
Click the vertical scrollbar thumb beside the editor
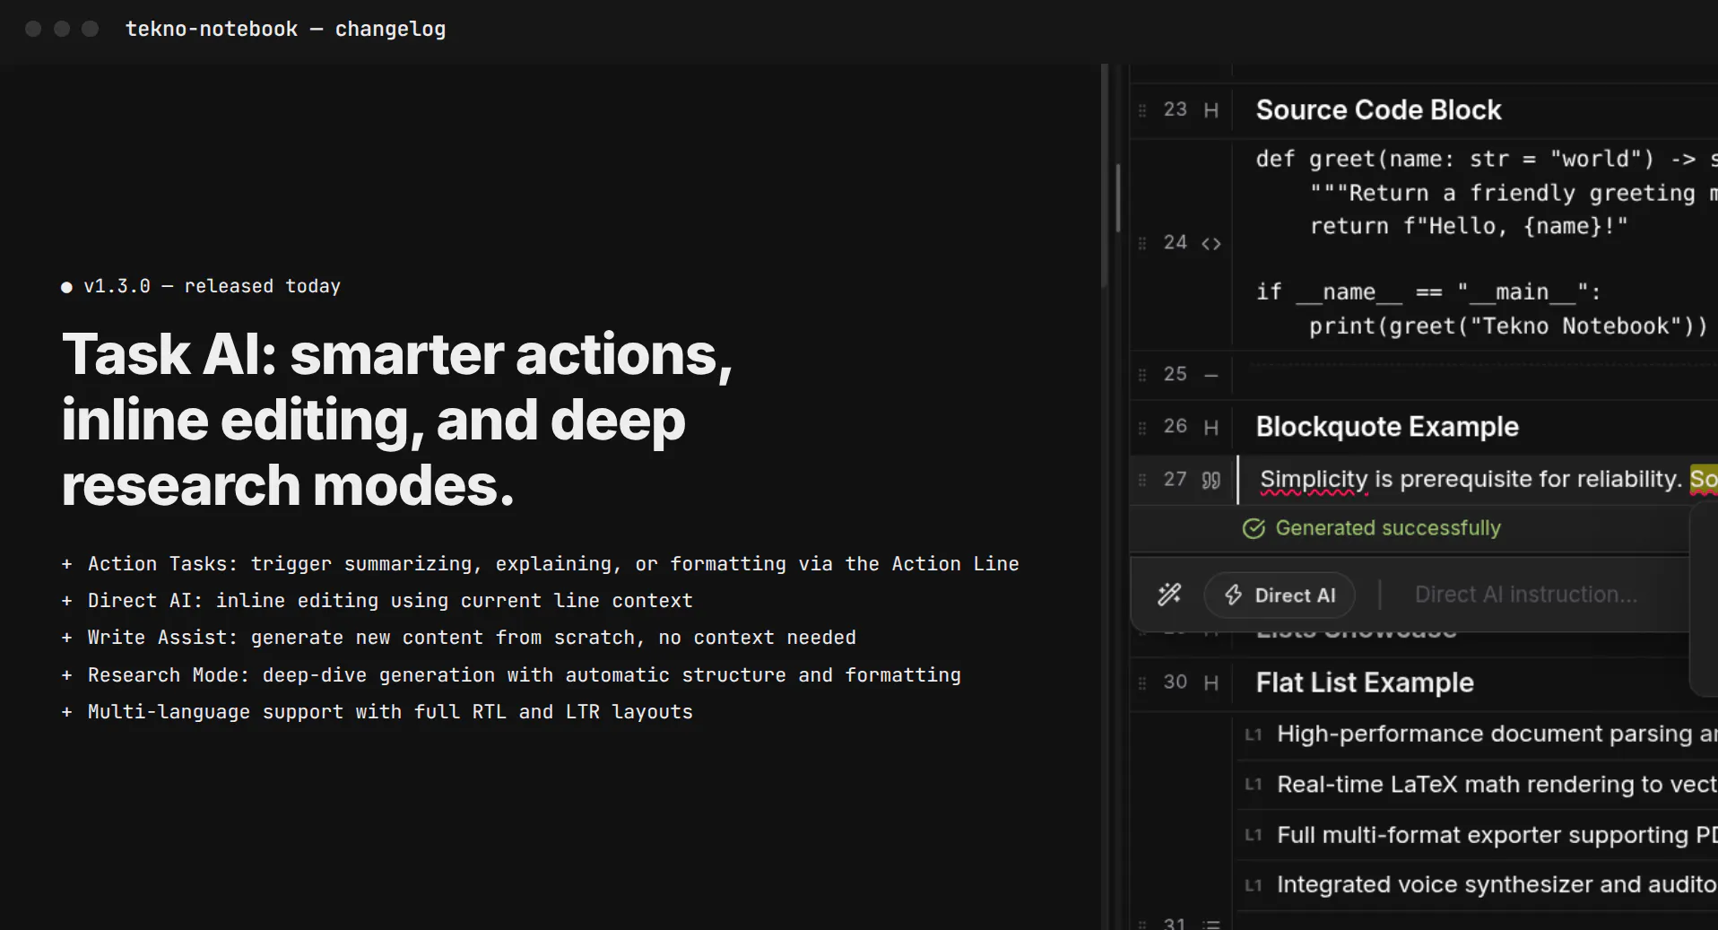pos(1117,197)
